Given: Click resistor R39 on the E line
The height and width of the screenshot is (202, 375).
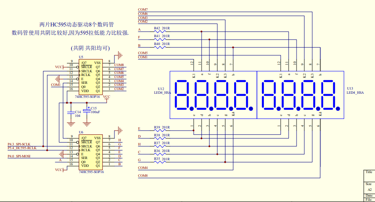Looking at the screenshot, I should coord(161,130).
